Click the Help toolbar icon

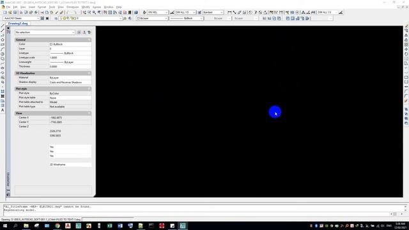coord(136,12)
